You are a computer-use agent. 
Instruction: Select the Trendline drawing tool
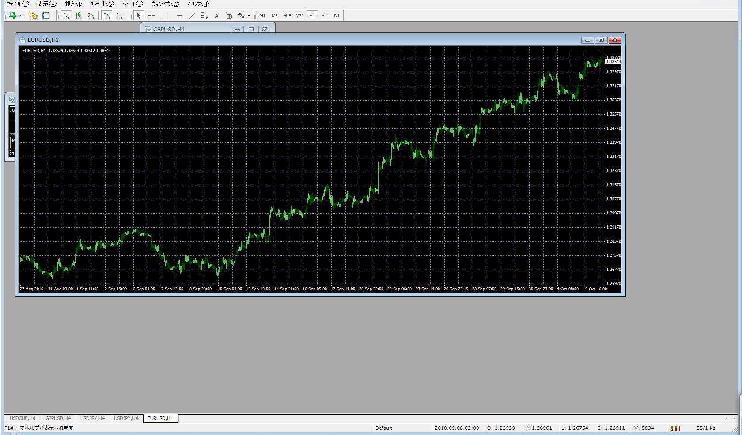point(192,15)
